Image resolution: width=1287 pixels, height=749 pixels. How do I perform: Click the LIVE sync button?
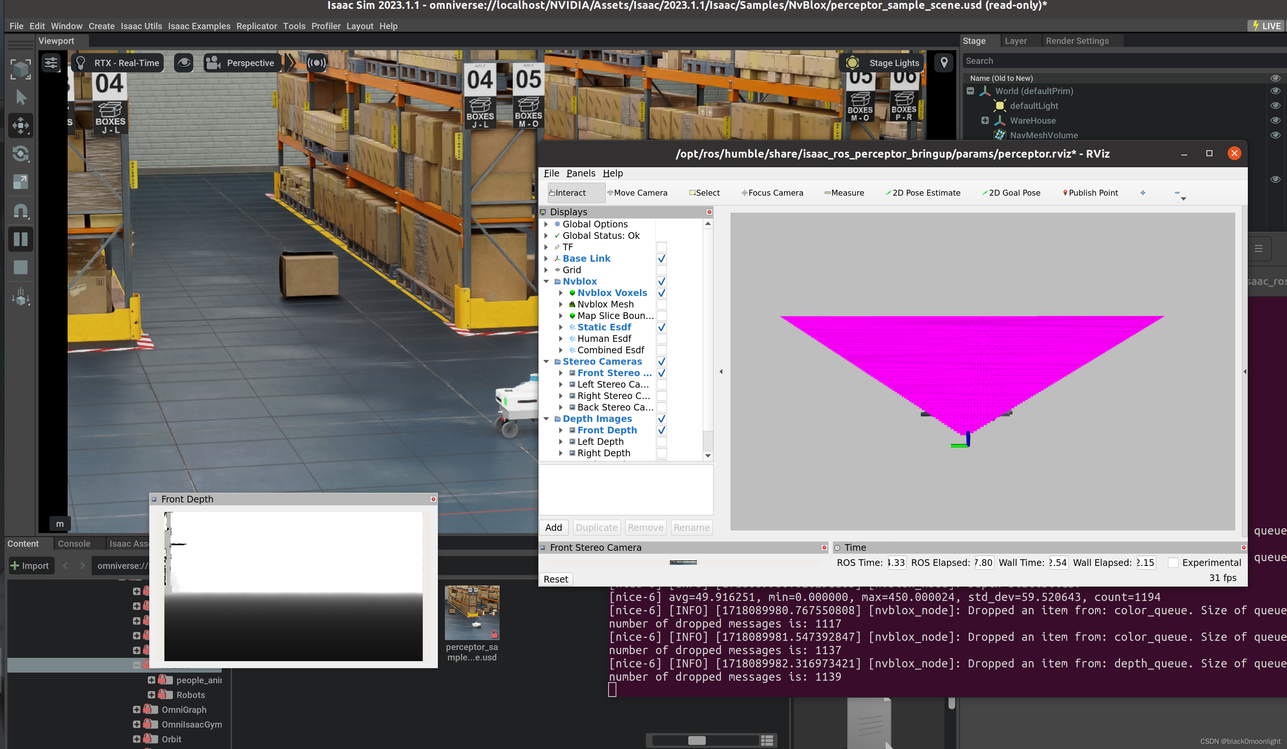coord(1266,26)
